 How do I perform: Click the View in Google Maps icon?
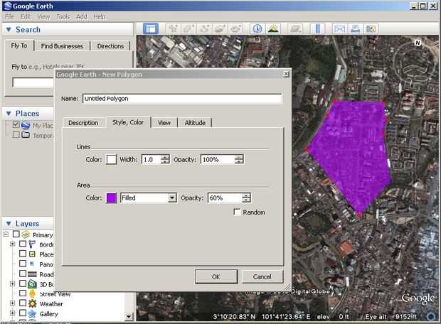[x=371, y=28]
